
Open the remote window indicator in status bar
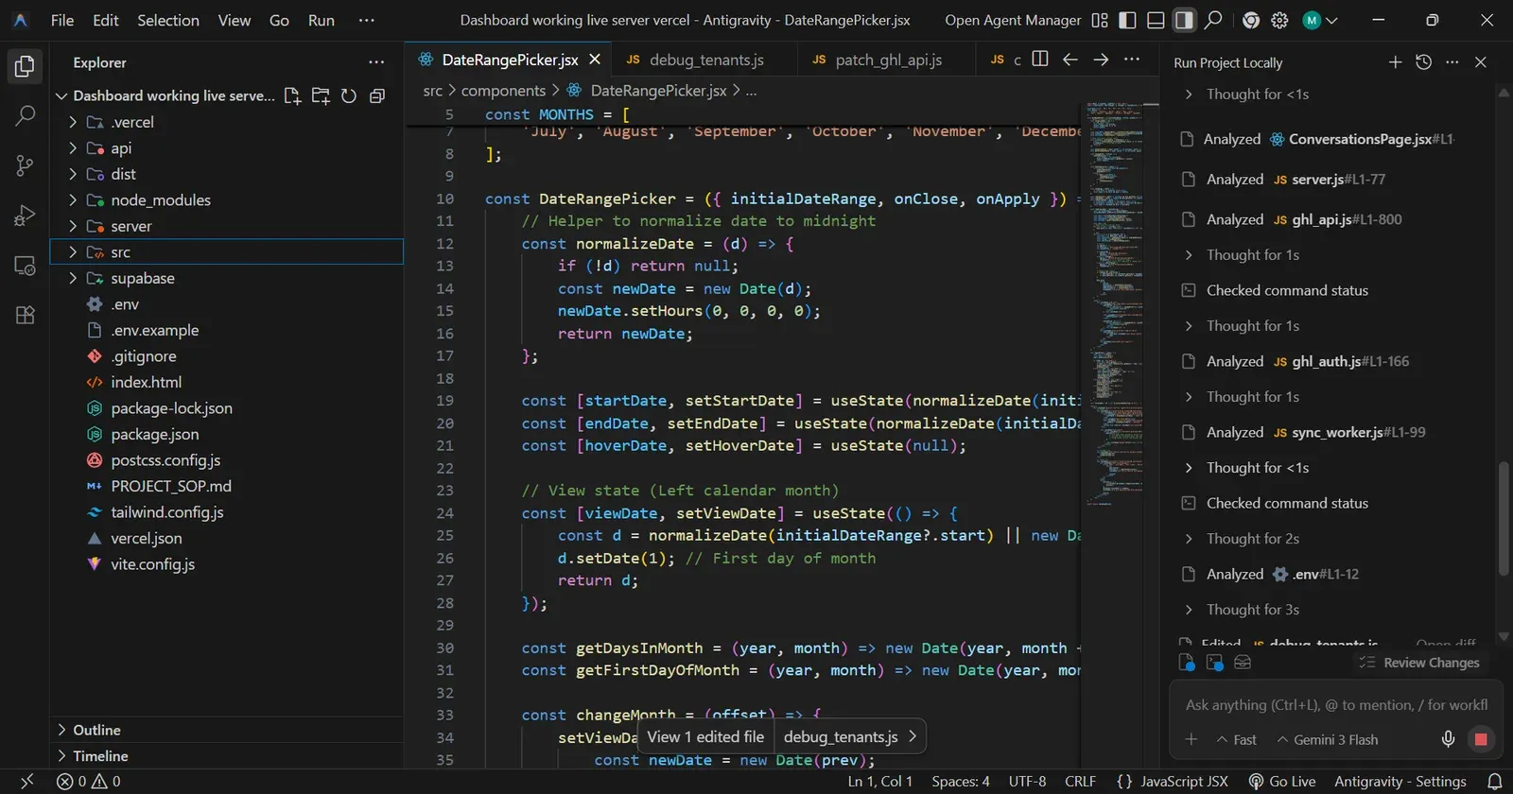tap(26, 782)
